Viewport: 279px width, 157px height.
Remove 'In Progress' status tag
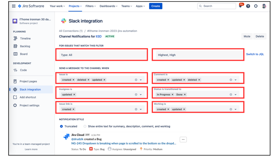point(172,95)
